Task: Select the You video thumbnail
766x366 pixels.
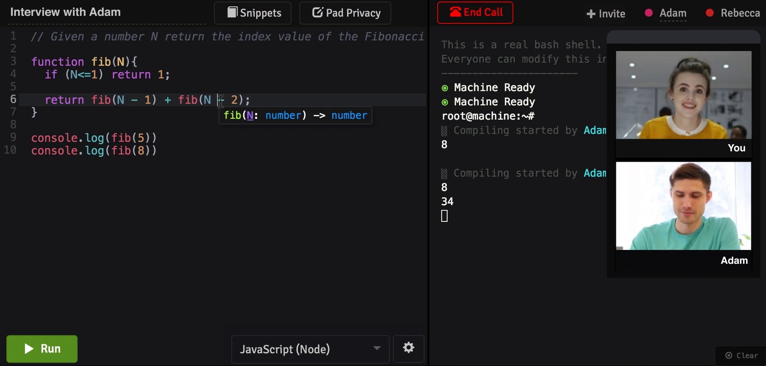Action: (x=684, y=95)
